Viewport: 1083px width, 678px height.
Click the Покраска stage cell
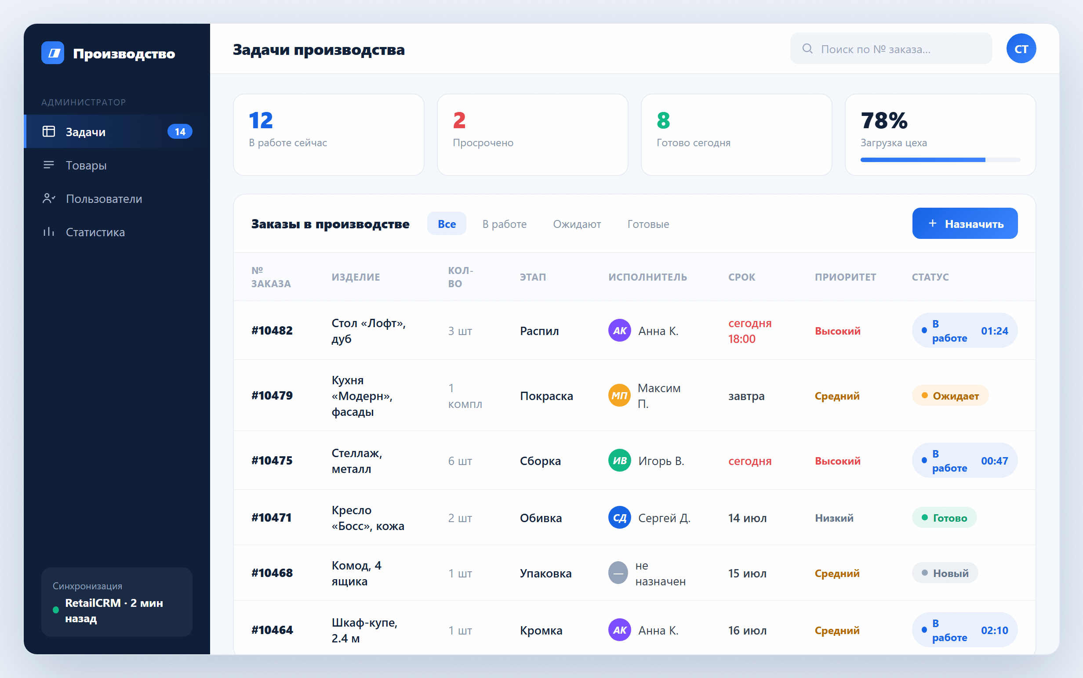546,396
